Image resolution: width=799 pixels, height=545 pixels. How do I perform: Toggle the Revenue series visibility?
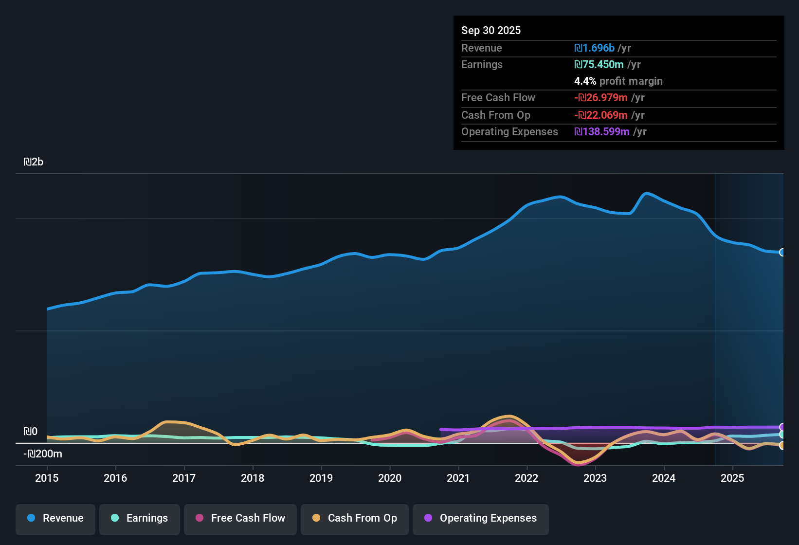tap(55, 518)
